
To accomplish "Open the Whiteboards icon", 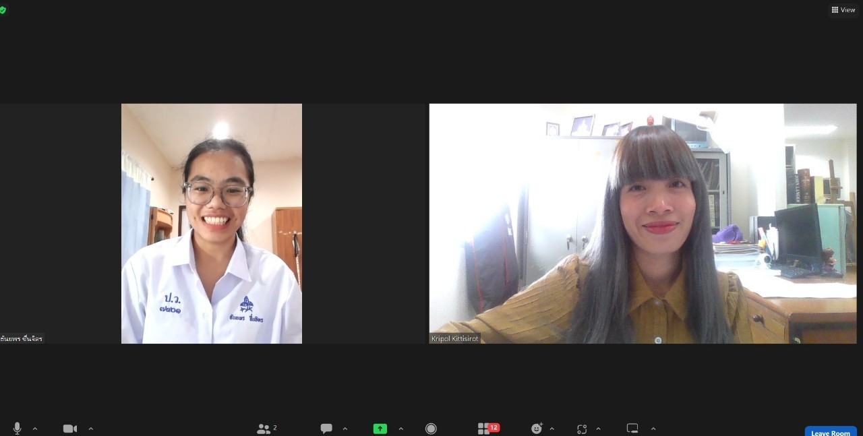I will [632, 429].
